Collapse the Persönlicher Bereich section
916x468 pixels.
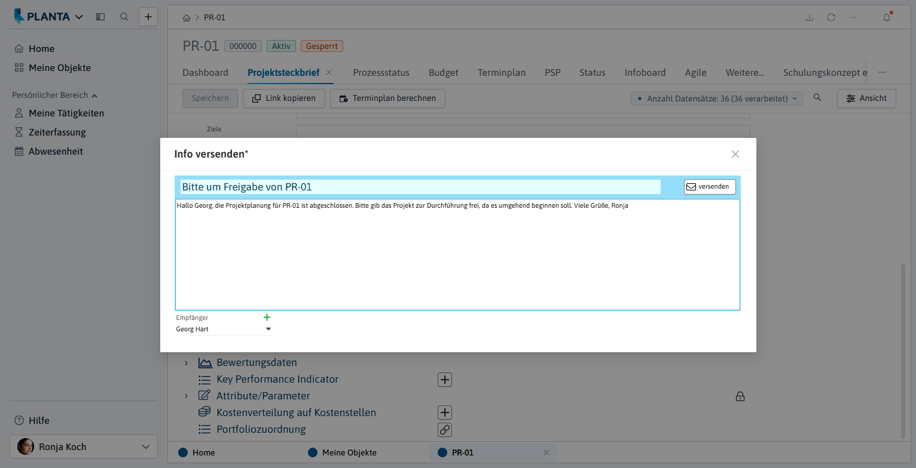(x=54, y=95)
